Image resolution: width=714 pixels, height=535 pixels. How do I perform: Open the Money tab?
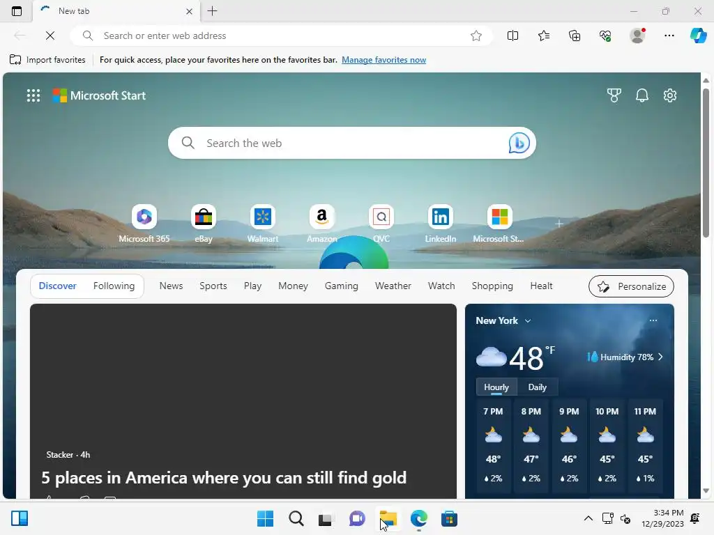click(294, 286)
